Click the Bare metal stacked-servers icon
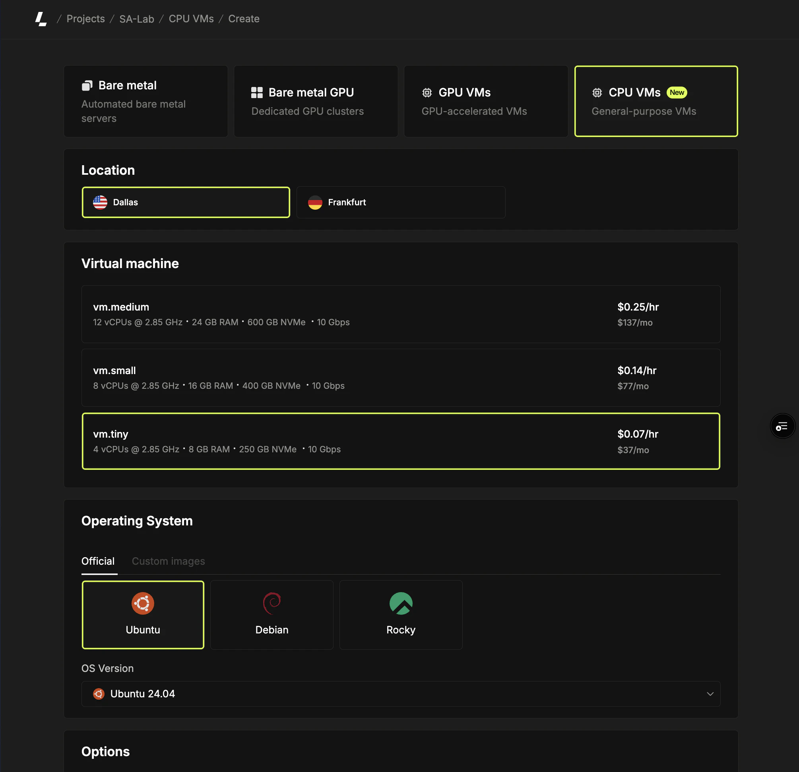799x772 pixels. point(87,85)
